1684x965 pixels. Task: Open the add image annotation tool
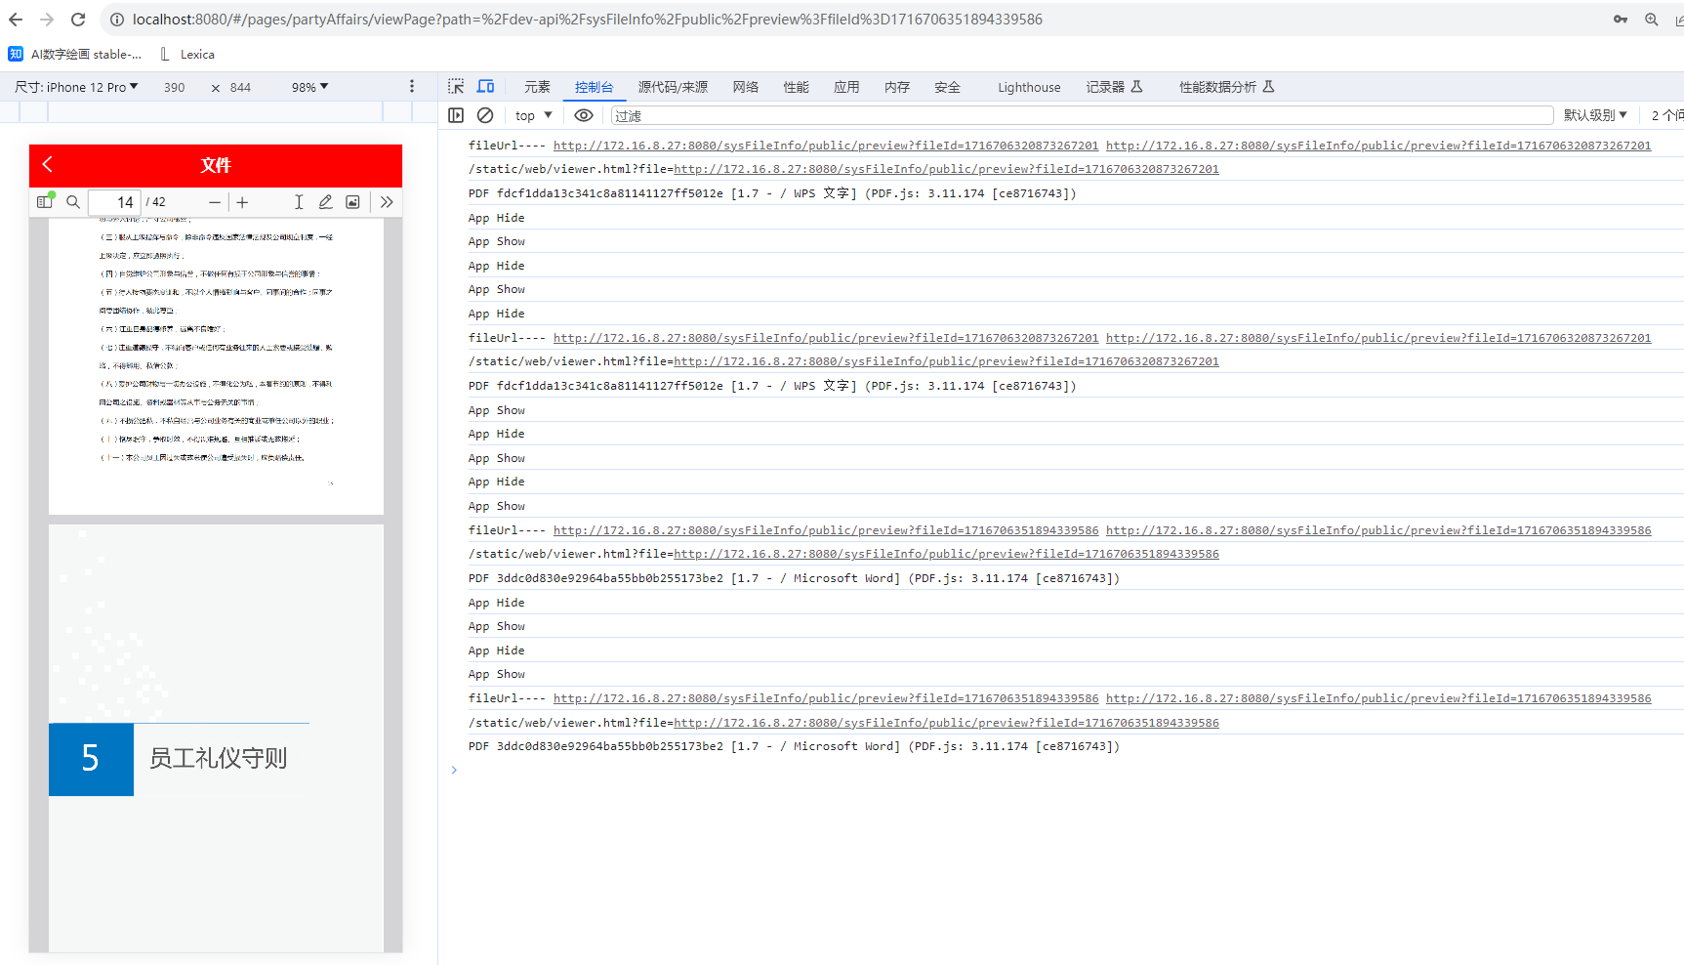pos(352,202)
